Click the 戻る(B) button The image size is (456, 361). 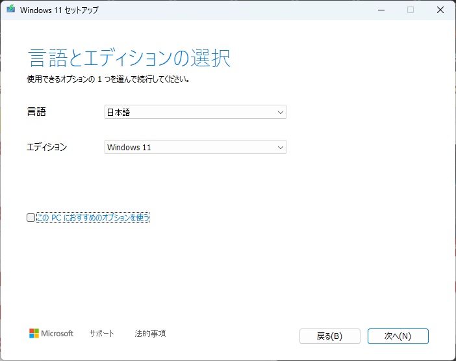330,336
